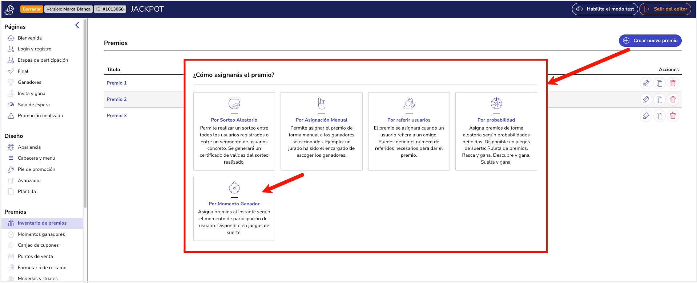Open Momentos ganadores in the sidebar
The height and width of the screenshot is (283, 697).
tap(41, 234)
